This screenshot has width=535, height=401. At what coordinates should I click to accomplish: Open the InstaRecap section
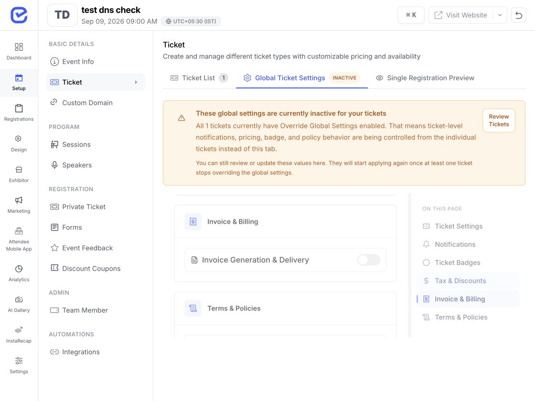(19, 335)
